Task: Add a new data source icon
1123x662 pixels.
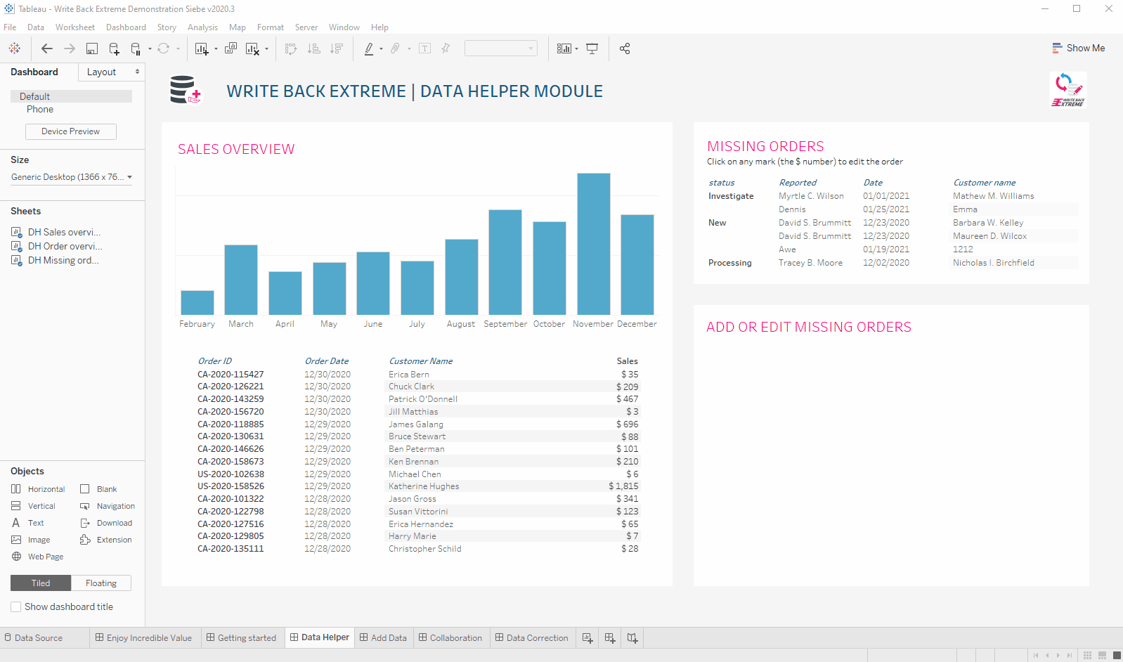Action: 114,48
